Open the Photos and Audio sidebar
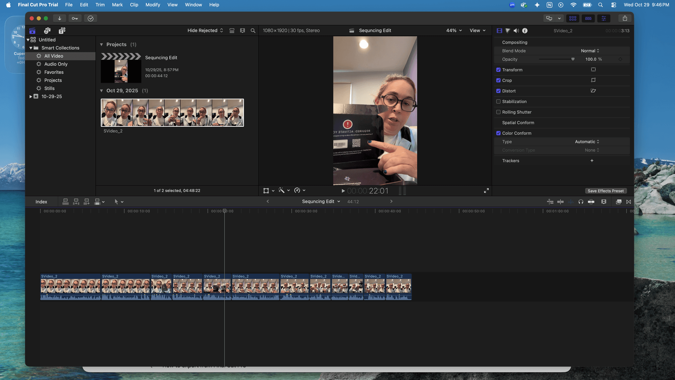Image resolution: width=675 pixels, height=380 pixels. pos(47,31)
